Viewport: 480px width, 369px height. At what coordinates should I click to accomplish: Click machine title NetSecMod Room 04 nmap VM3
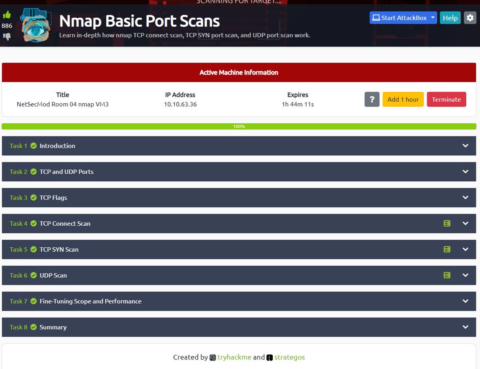tap(62, 104)
